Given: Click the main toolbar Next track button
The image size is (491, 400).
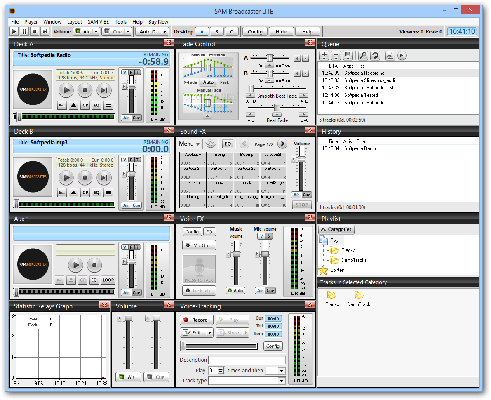Looking at the screenshot, I should [x=45, y=31].
